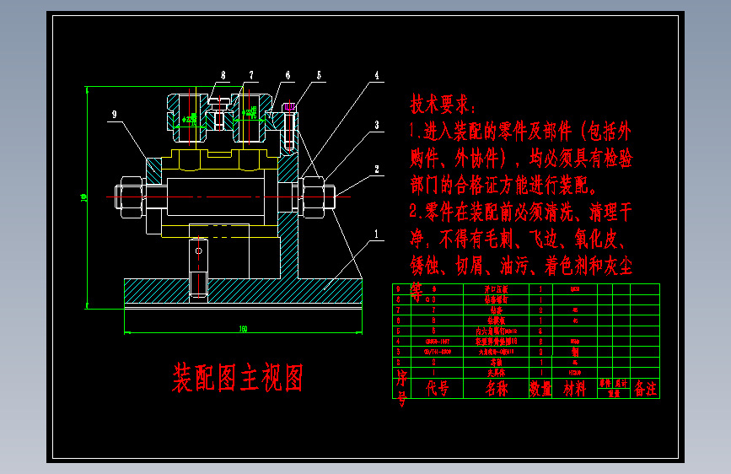This screenshot has height=474, width=731.
Task: Click the 名称 table header
Action: click(497, 388)
